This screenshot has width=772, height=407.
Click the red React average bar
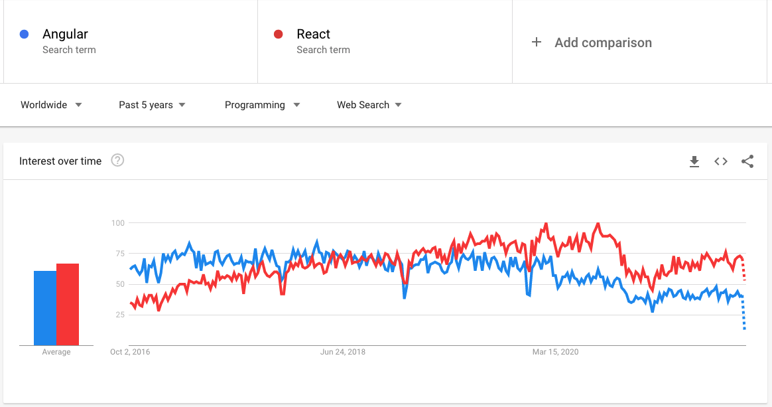pyautogui.click(x=68, y=305)
